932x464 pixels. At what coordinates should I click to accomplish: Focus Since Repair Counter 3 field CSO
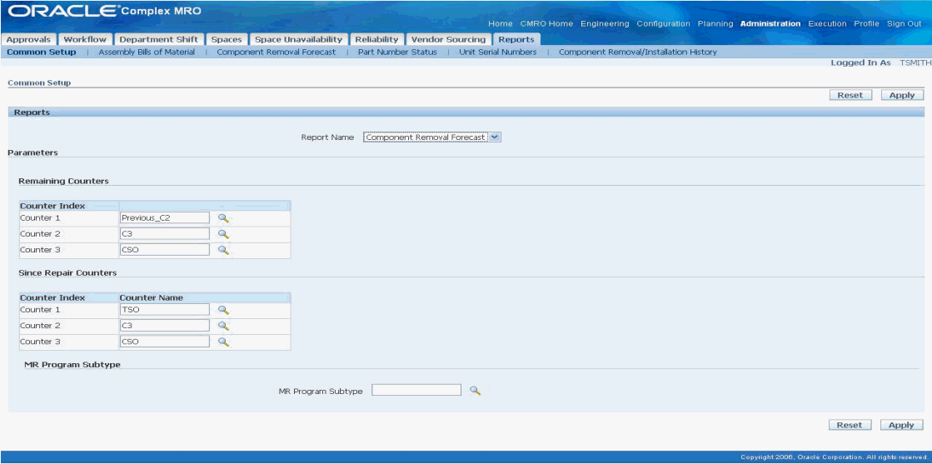(165, 342)
